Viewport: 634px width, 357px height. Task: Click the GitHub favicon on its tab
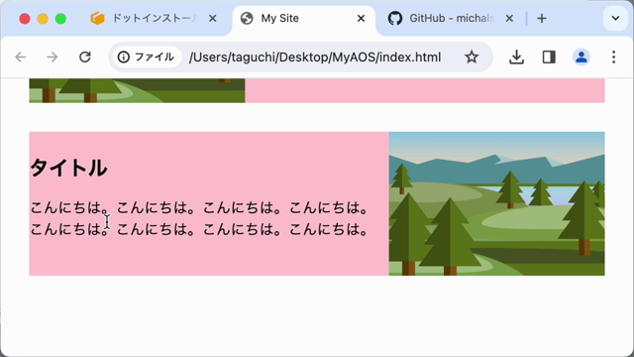tap(395, 18)
